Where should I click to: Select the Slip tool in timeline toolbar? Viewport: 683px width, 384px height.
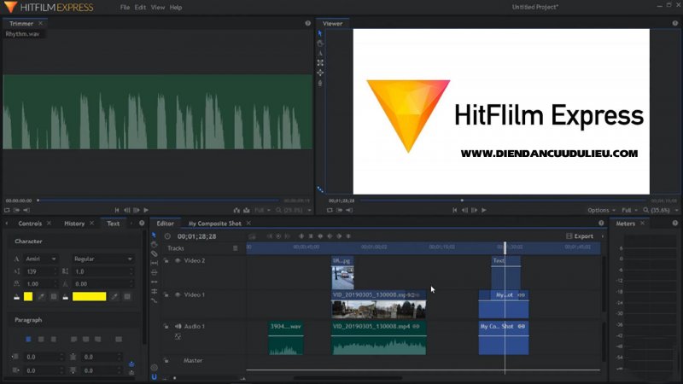[x=154, y=263]
